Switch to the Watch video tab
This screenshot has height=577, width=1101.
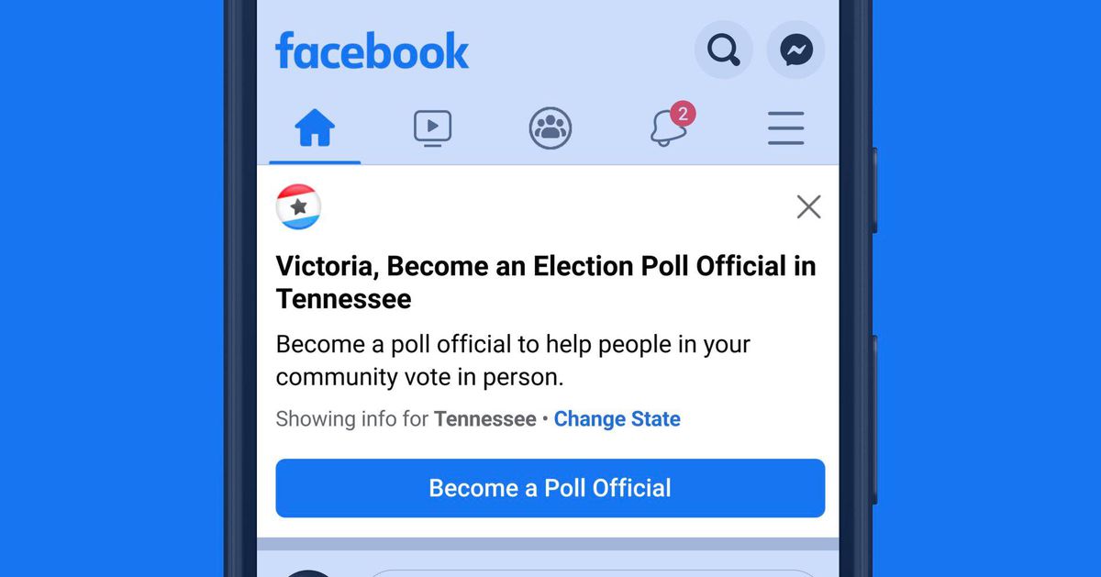432,128
